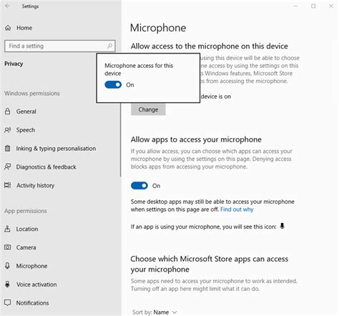Click the Camera icon in sidebar
Viewport: 339px width, 316px height.
tap(8, 247)
